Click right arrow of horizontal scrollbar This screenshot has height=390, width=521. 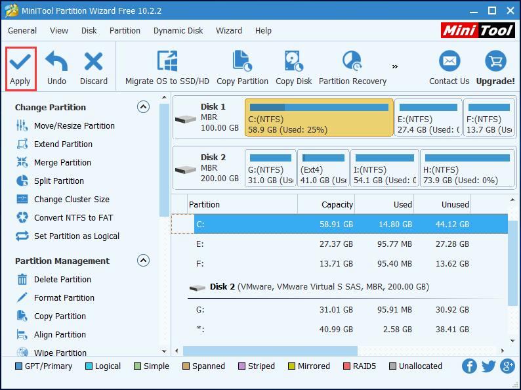tap(503, 351)
